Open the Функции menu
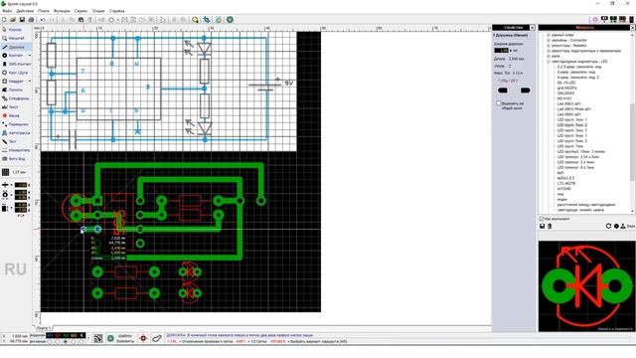The height and width of the screenshot is (358, 636). 62,11
